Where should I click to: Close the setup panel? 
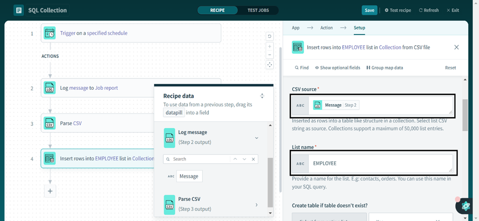click(x=456, y=47)
